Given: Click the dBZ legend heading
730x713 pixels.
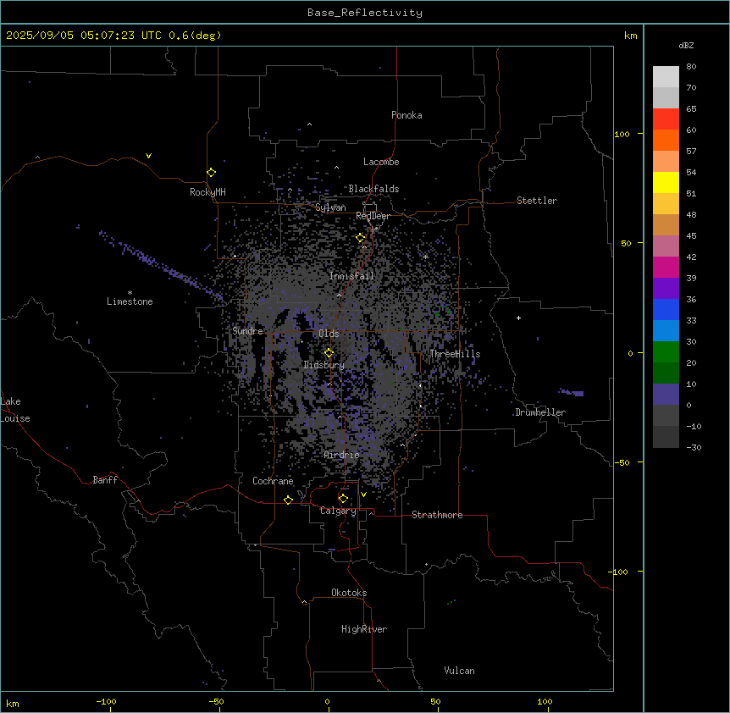Looking at the screenshot, I should (x=686, y=45).
